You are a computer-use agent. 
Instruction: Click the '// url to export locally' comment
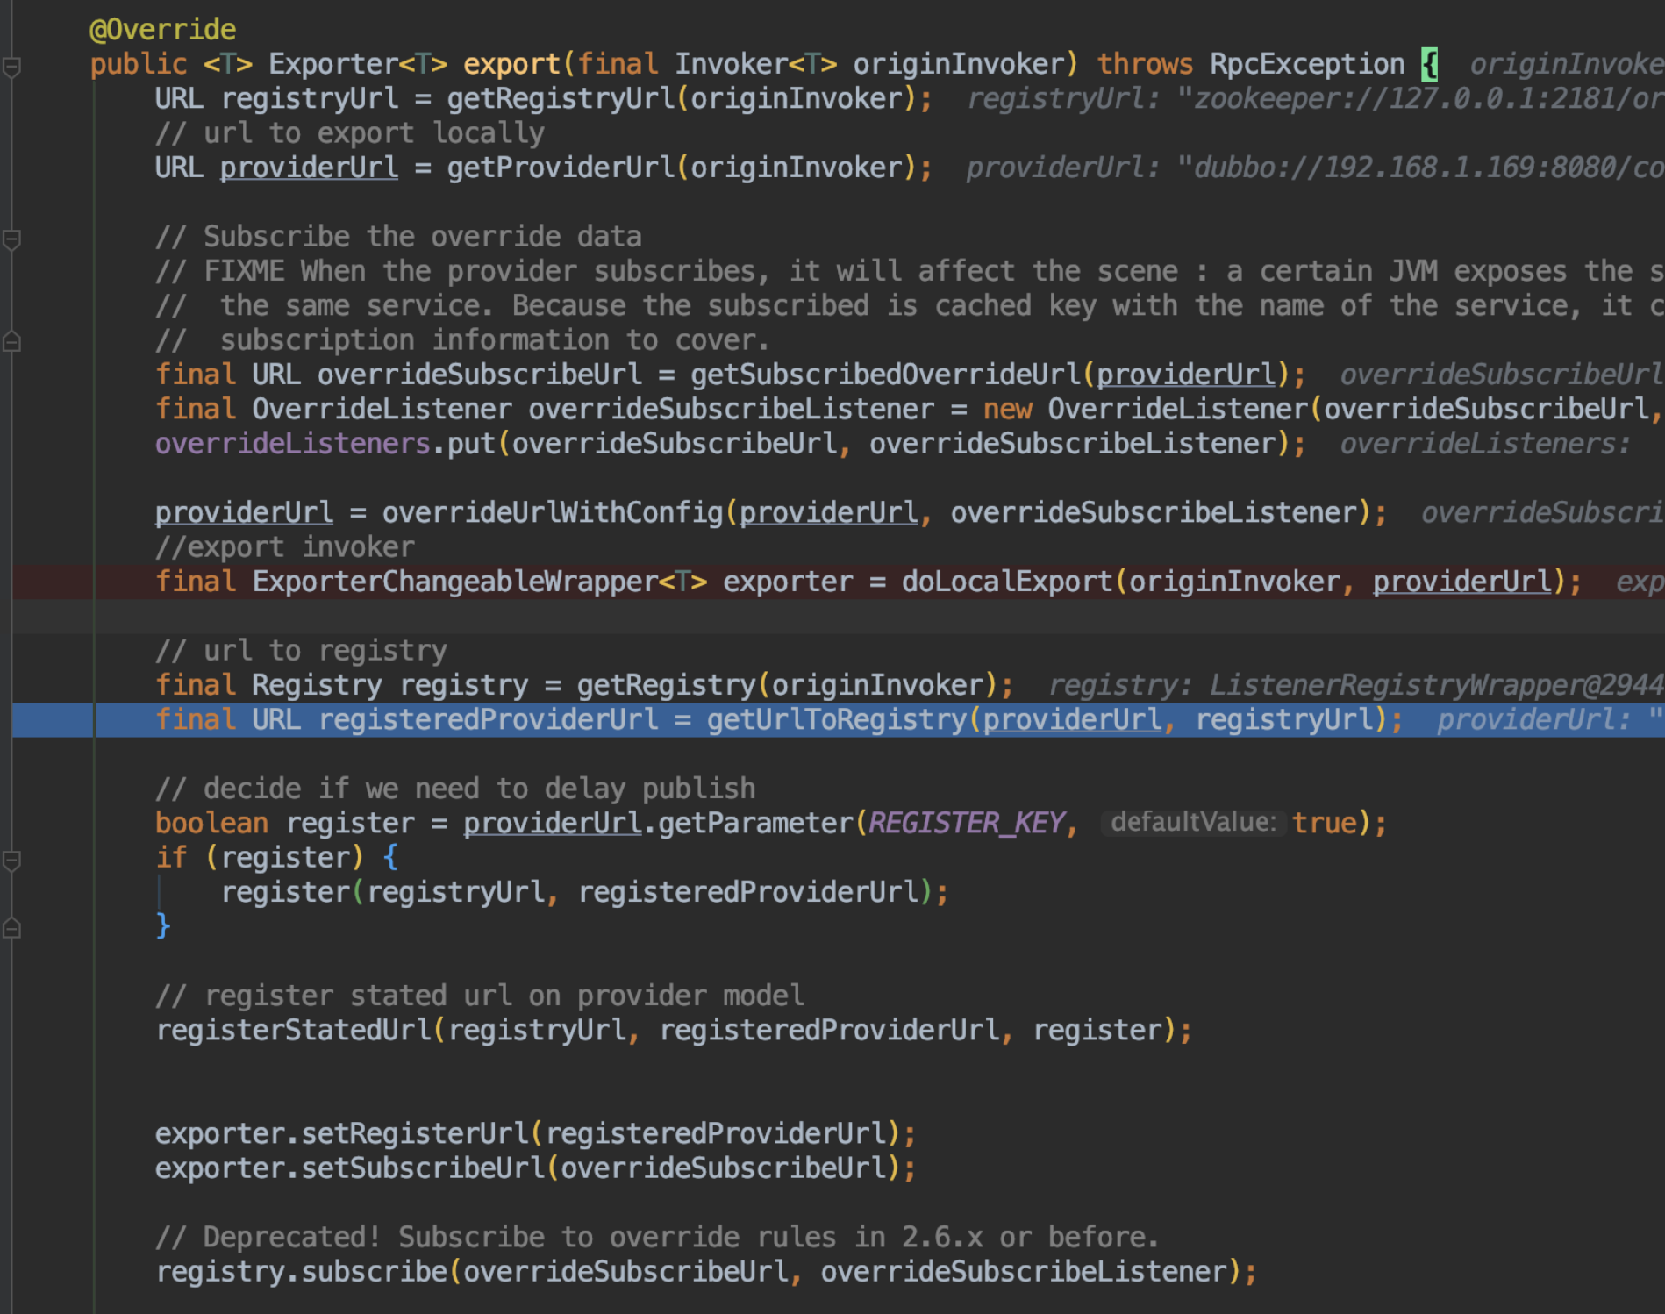coord(349,133)
